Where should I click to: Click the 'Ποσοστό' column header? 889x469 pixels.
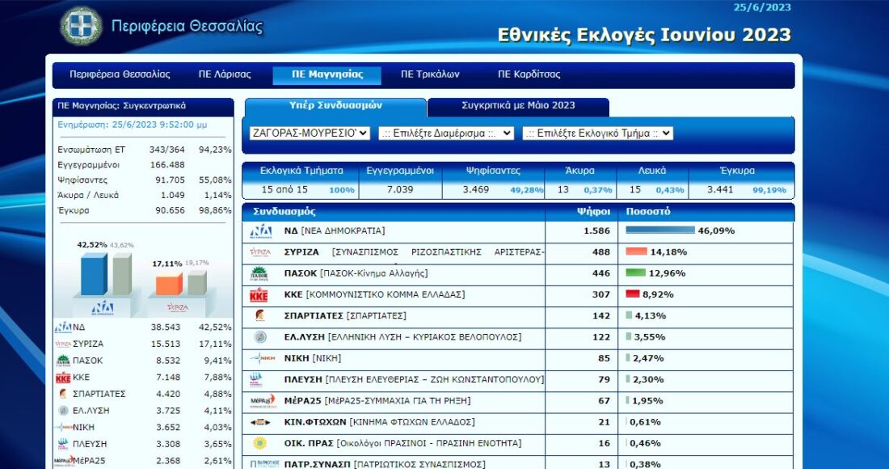[647, 212]
